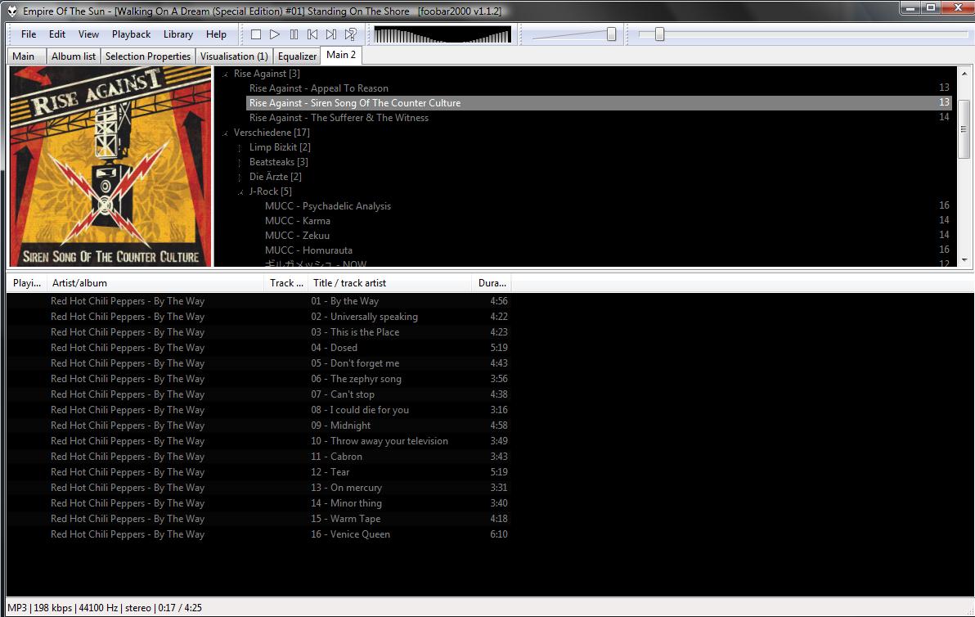Click the foobar2000 icon in title bar

(11, 11)
